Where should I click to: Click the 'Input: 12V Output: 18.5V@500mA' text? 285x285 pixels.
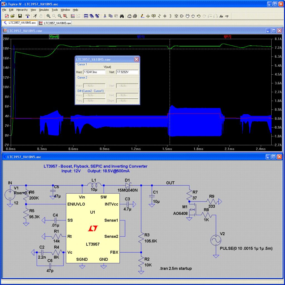tap(95, 171)
